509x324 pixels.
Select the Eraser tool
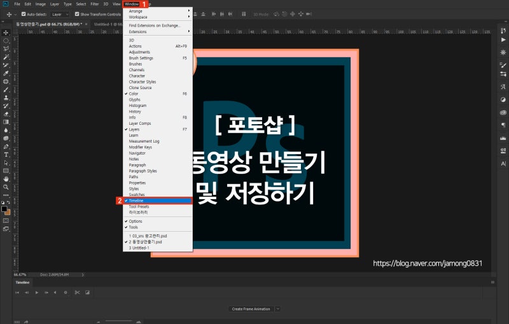pos(6,114)
